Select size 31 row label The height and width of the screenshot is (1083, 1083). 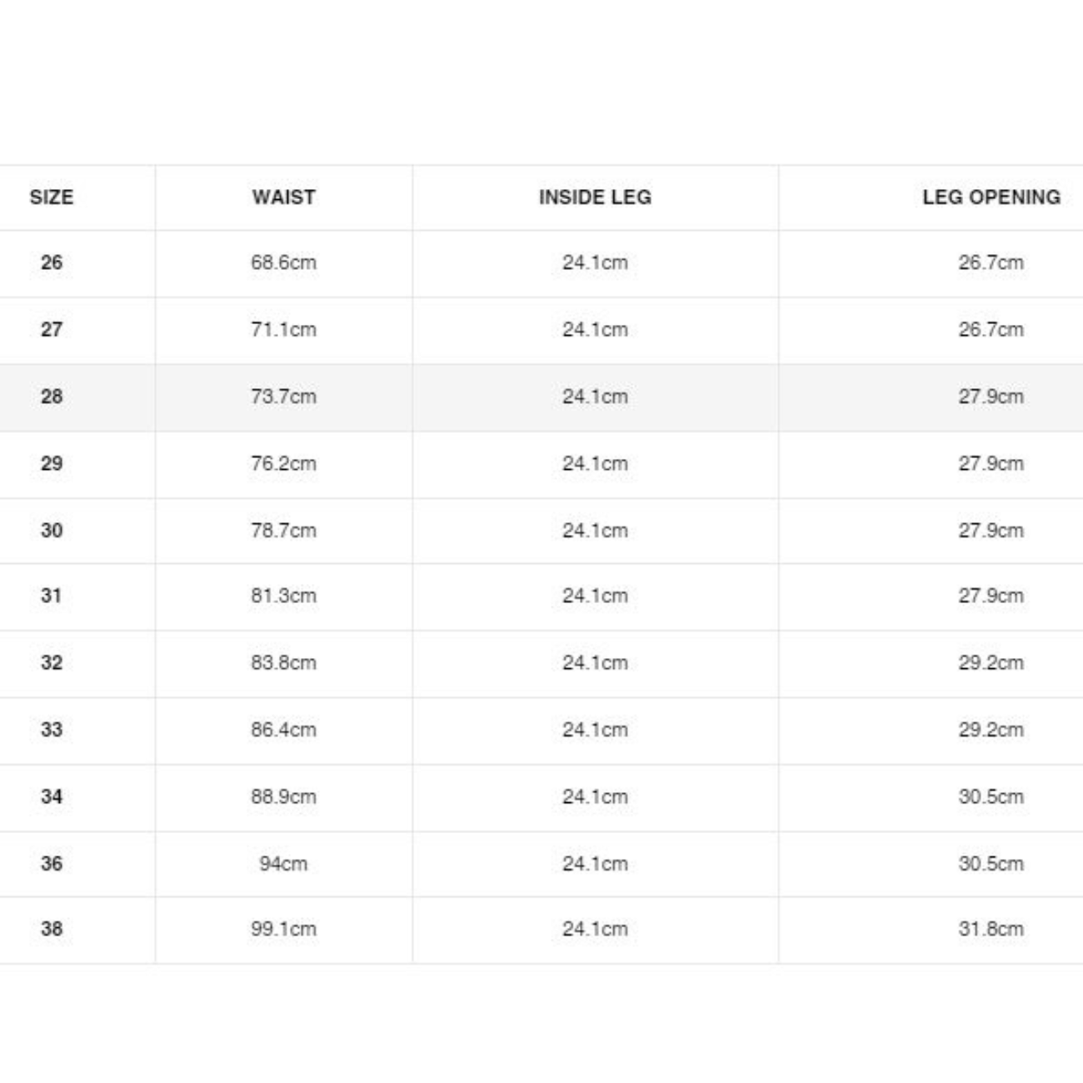tap(52, 596)
